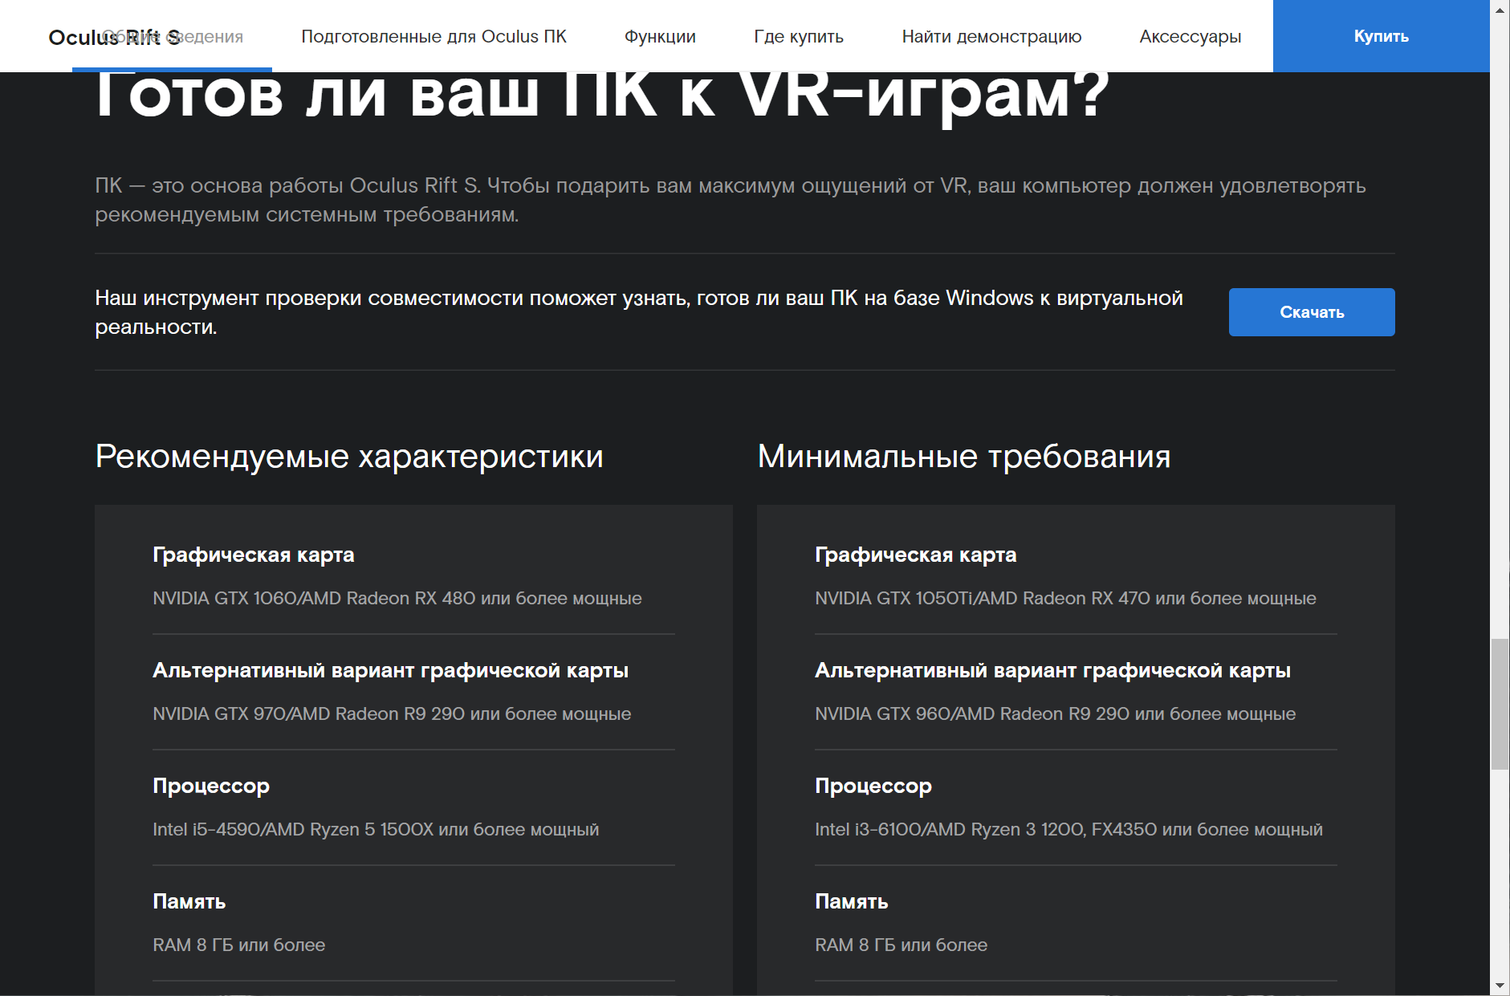This screenshot has height=996, width=1510.
Task: Click Intel i5-4590/AMD Ryzen 5 1500X text
Action: click(293, 830)
